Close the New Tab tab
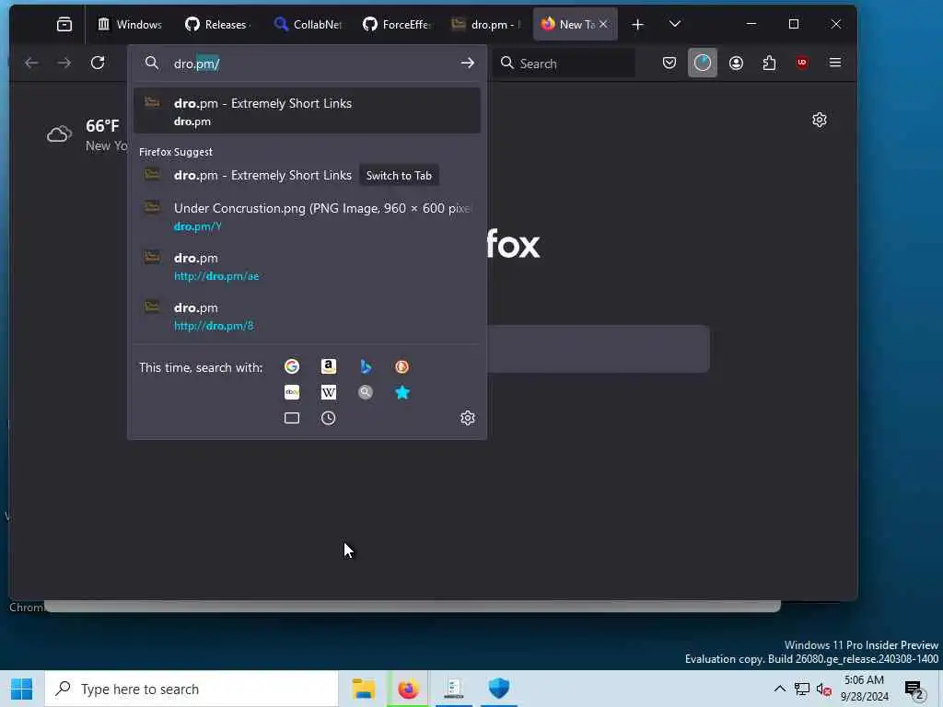Image resolution: width=943 pixels, height=707 pixels. pyautogui.click(x=603, y=24)
